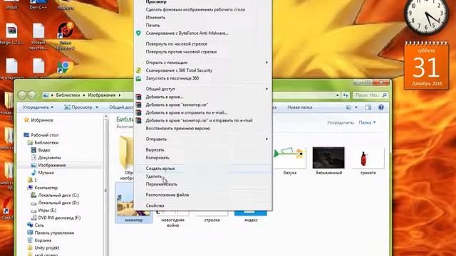
Task: Select Избранное in the navigation pane
Action: [x=42, y=120]
